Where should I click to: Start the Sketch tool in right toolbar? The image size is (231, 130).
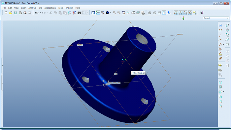pos(220,25)
